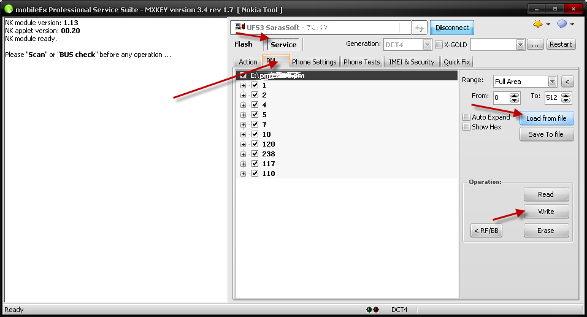The width and height of the screenshot is (587, 317).
Task: Open the Phone Tests tab
Action: pyautogui.click(x=362, y=62)
